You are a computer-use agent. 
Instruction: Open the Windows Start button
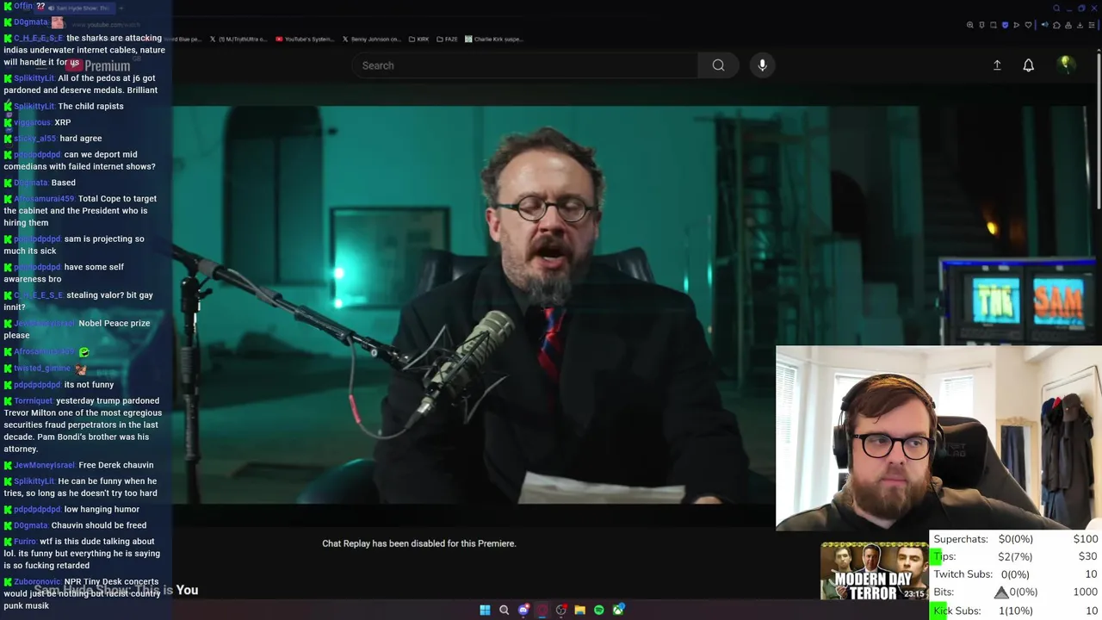pos(485,610)
